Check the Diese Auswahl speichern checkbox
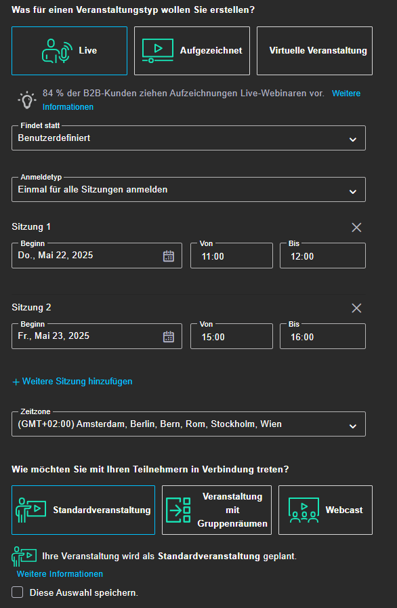Screen dimensions: 397x608 pyautogui.click(x=18, y=592)
